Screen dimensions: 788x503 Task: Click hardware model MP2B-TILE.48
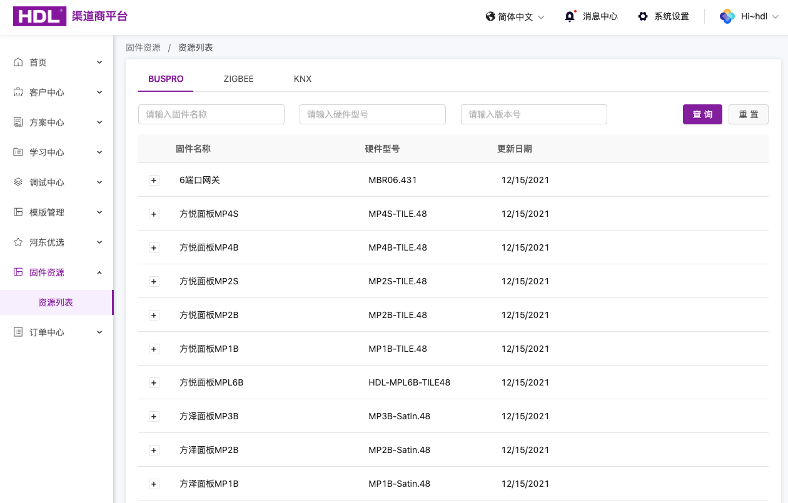coord(398,315)
